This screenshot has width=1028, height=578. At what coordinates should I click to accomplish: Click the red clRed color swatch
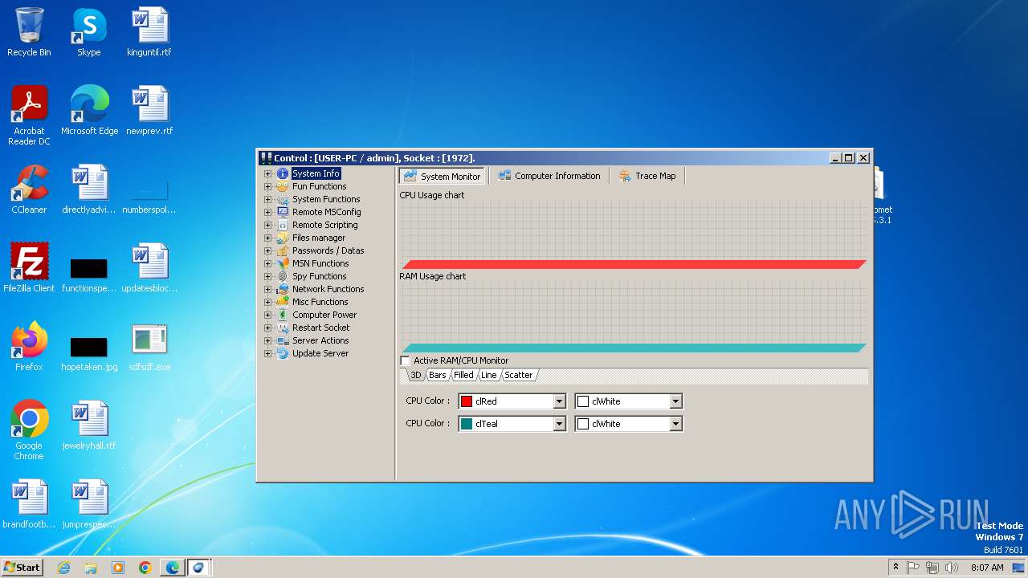tap(467, 401)
